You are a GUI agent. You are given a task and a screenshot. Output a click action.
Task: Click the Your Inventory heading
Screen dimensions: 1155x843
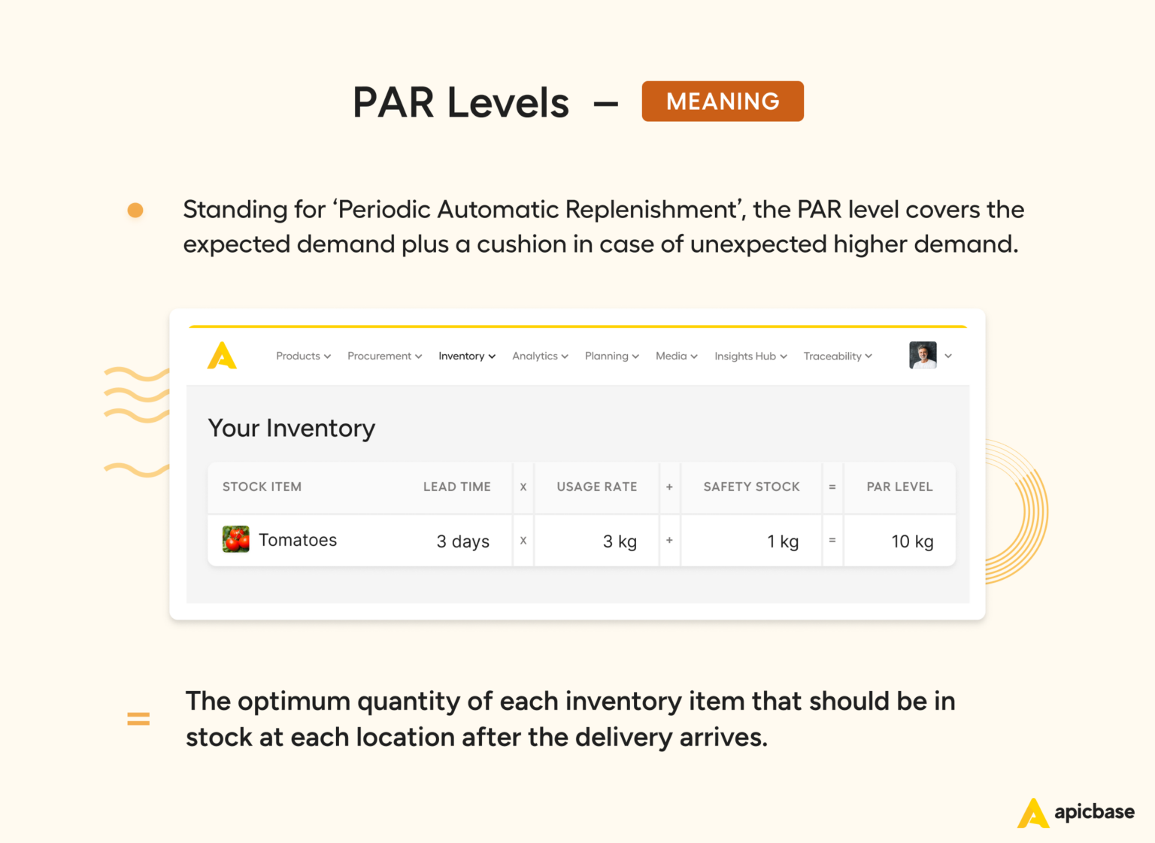[291, 428]
